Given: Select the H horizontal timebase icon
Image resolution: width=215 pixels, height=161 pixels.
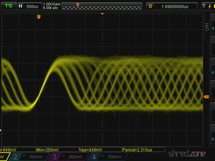Looking at the screenshot, I should tap(21, 6).
